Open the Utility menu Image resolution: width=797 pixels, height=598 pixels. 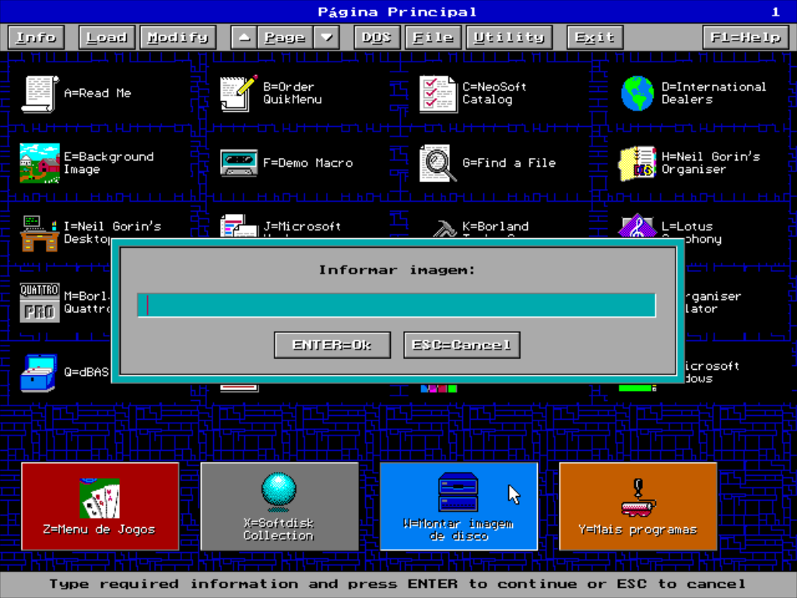[509, 37]
